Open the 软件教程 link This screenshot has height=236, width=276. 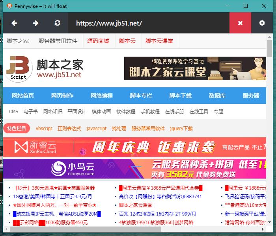pos(126,112)
